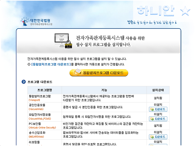
Task: Click 미설치 status in the 파일전자서명모듈 row
Action: 158,114
